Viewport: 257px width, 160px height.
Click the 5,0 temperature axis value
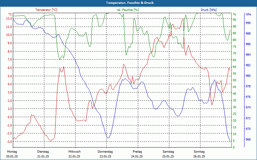tap(10, 76)
